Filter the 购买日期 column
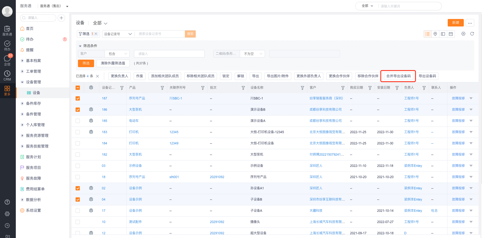Viewport: 482px width, 238px height. 370,88
